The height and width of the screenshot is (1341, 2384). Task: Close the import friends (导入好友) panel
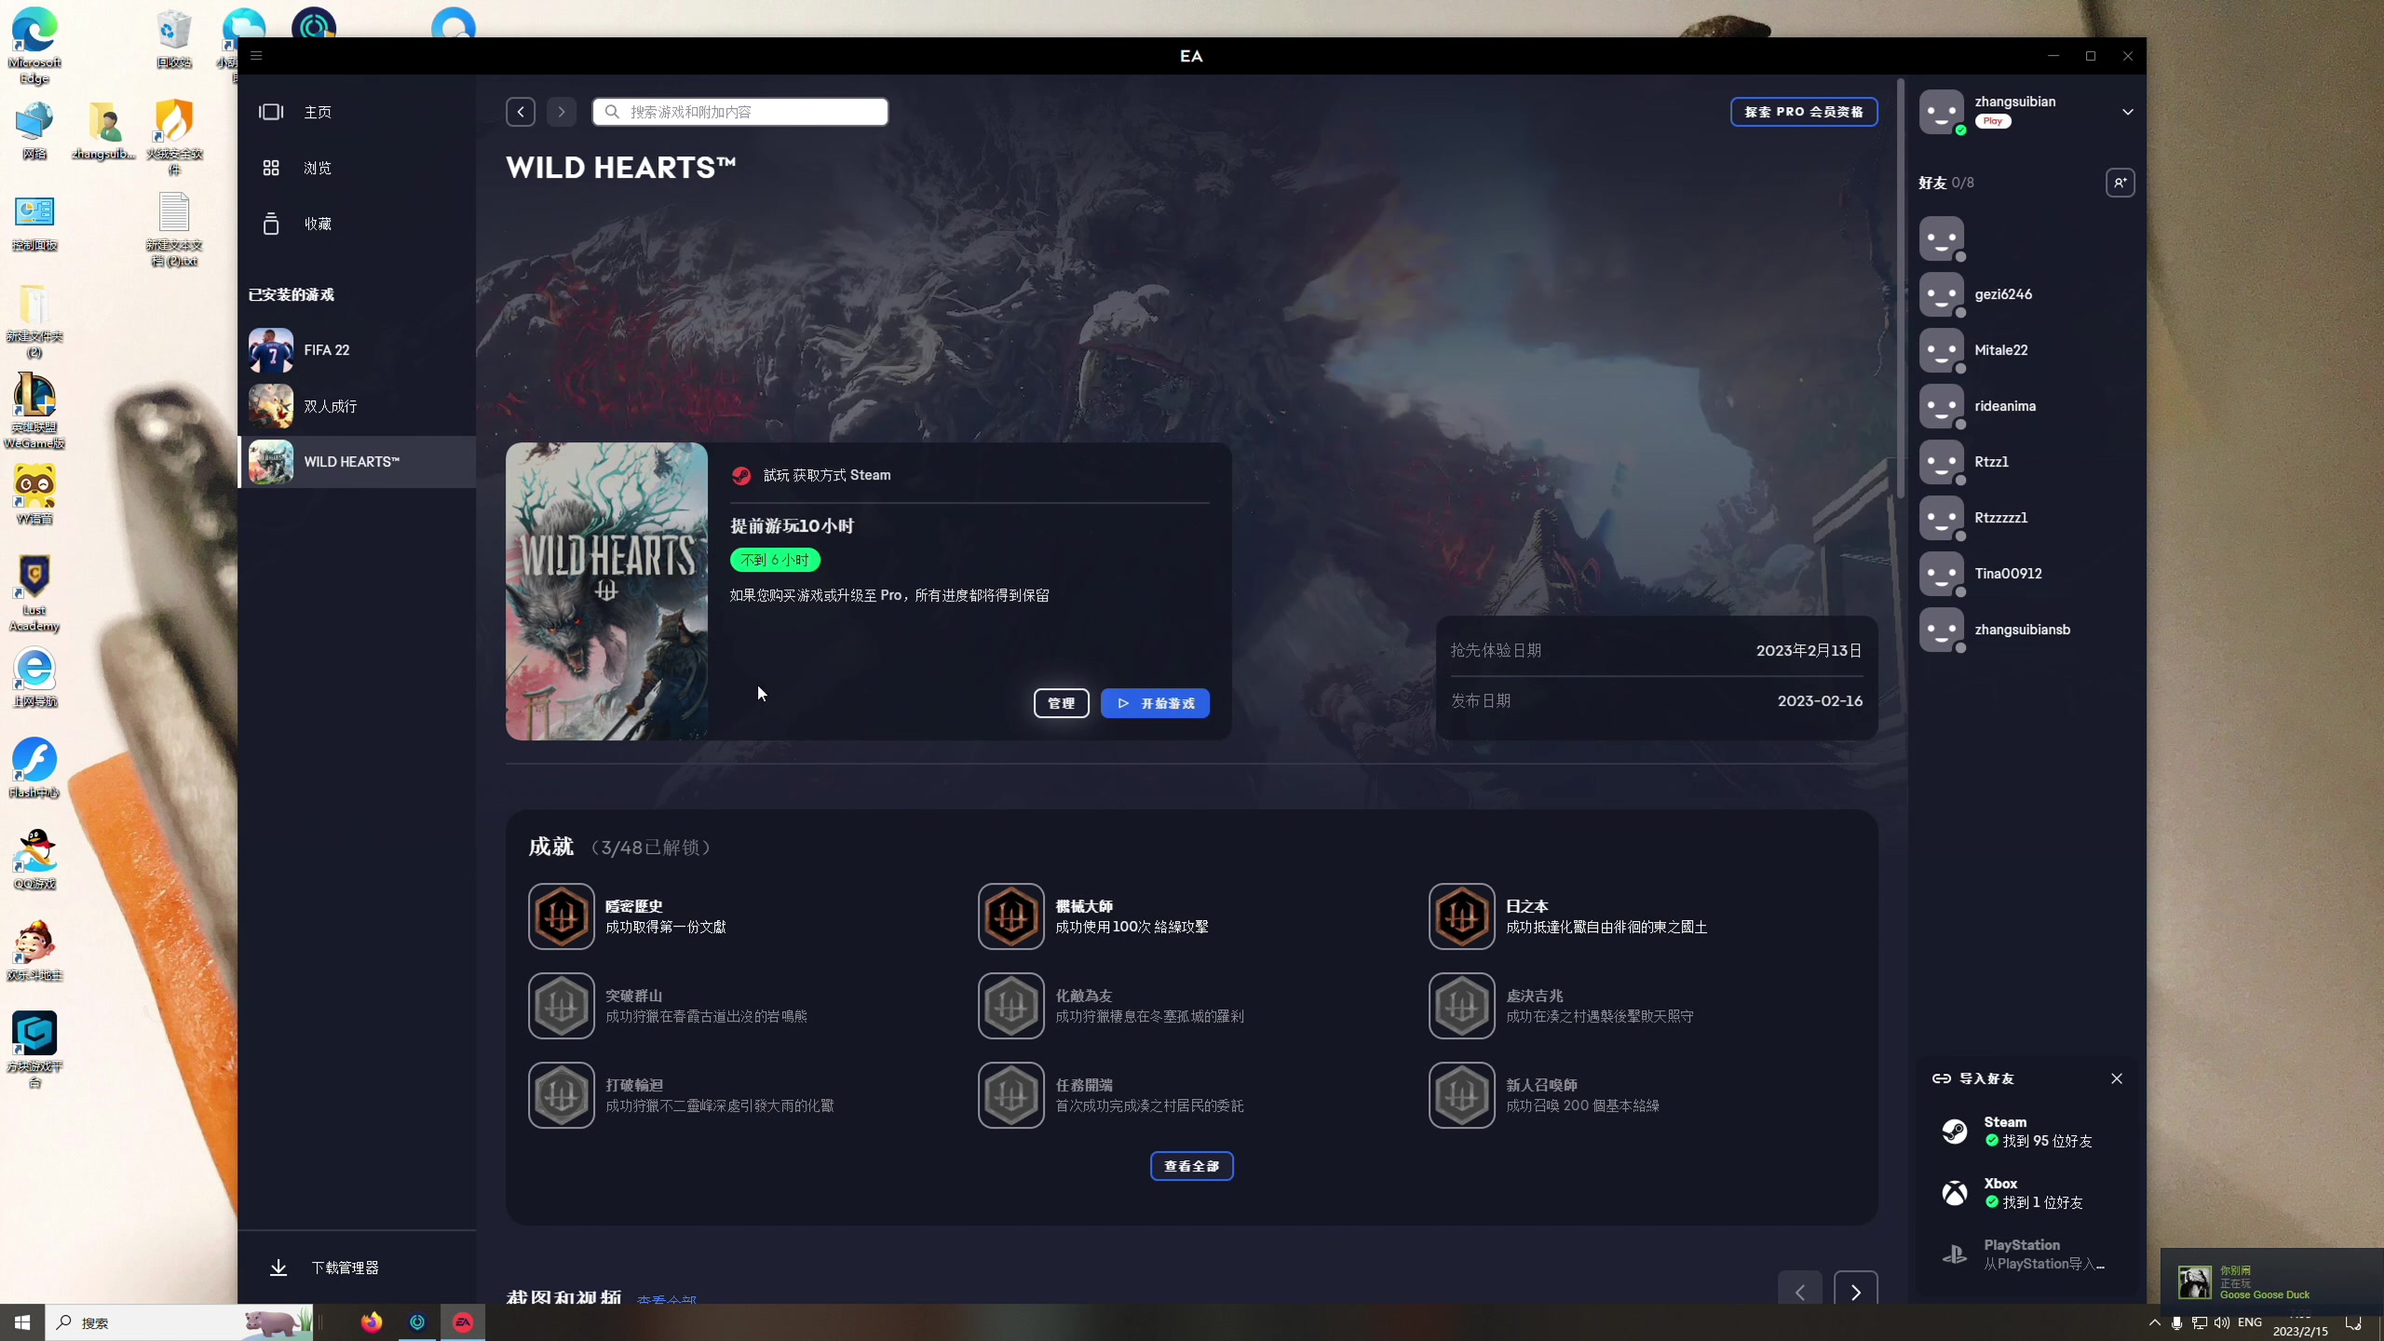coord(2116,1078)
